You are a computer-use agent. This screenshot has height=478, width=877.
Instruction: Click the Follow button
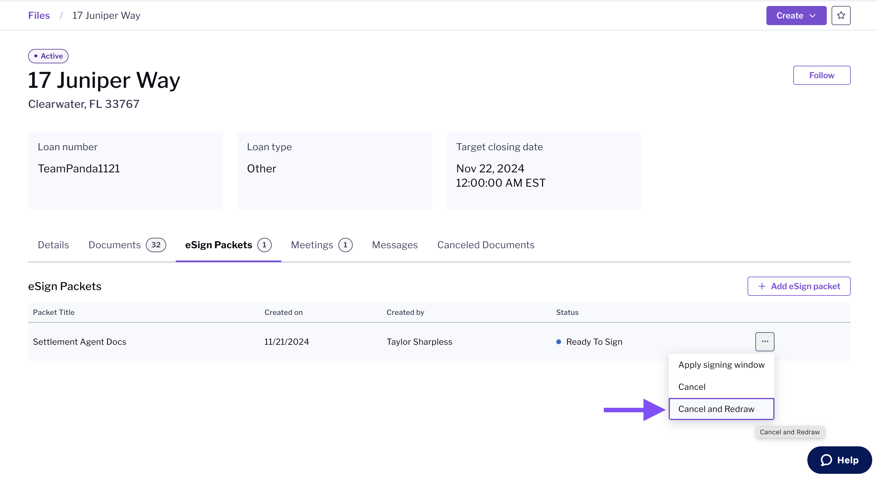(821, 75)
